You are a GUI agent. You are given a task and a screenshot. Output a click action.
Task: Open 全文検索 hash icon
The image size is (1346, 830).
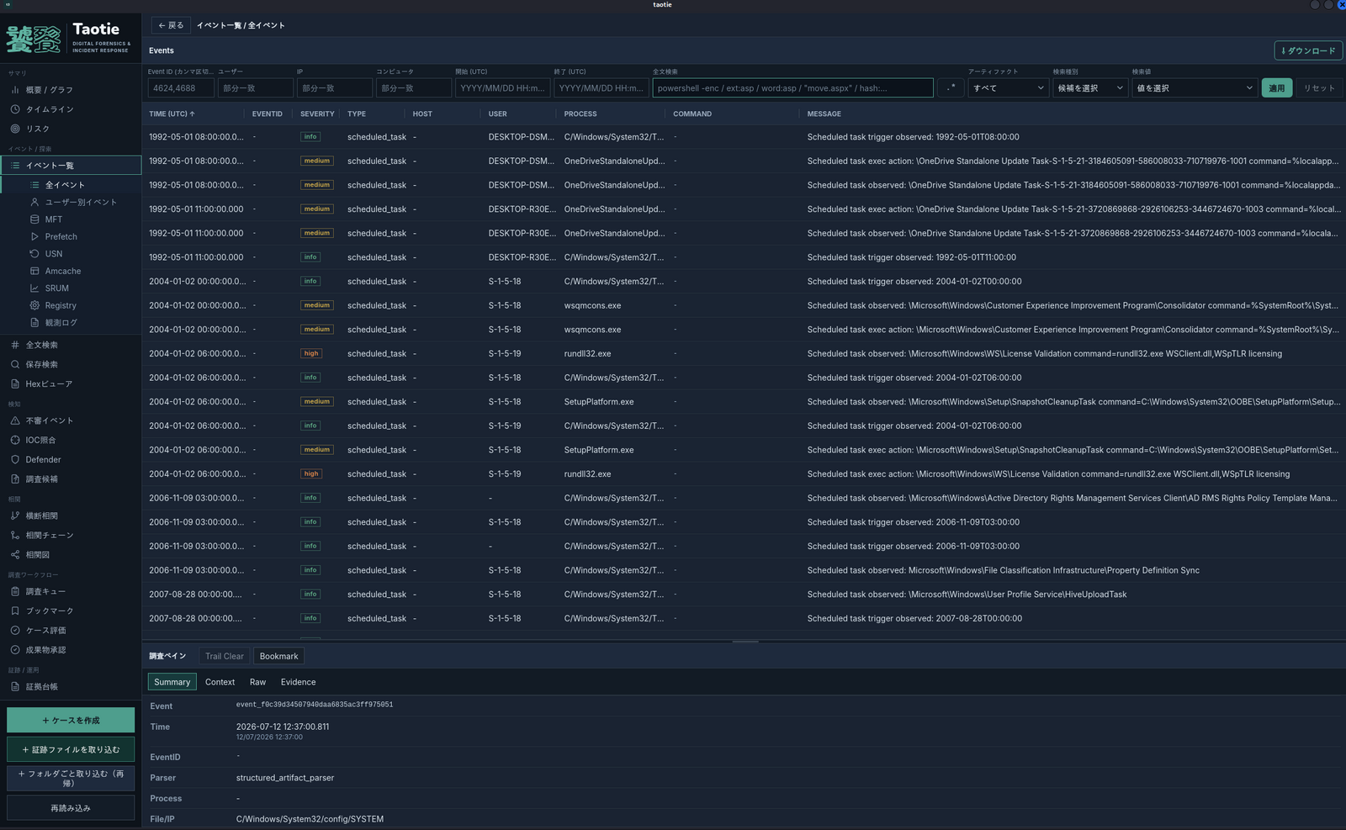(15, 345)
